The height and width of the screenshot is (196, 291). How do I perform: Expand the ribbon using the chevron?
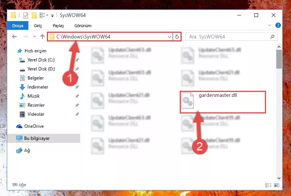270,25
